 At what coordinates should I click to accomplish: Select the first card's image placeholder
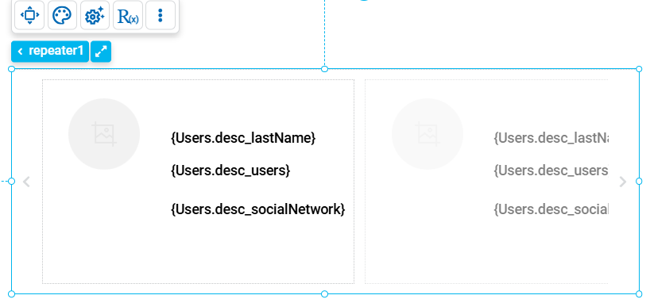[x=104, y=134]
